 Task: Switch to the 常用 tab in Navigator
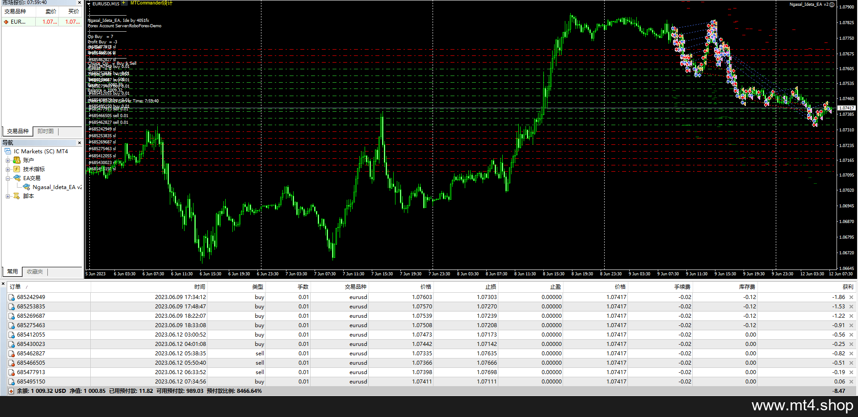pos(13,272)
